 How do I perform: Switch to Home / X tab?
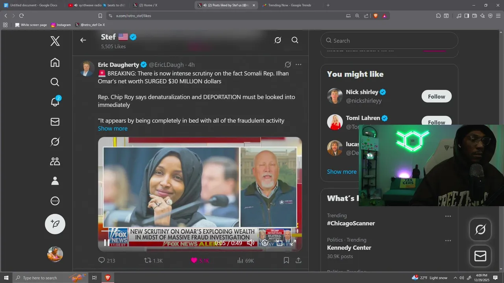tap(161, 5)
